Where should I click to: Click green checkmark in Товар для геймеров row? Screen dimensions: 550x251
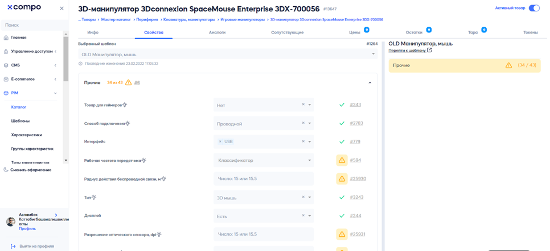pos(342,104)
